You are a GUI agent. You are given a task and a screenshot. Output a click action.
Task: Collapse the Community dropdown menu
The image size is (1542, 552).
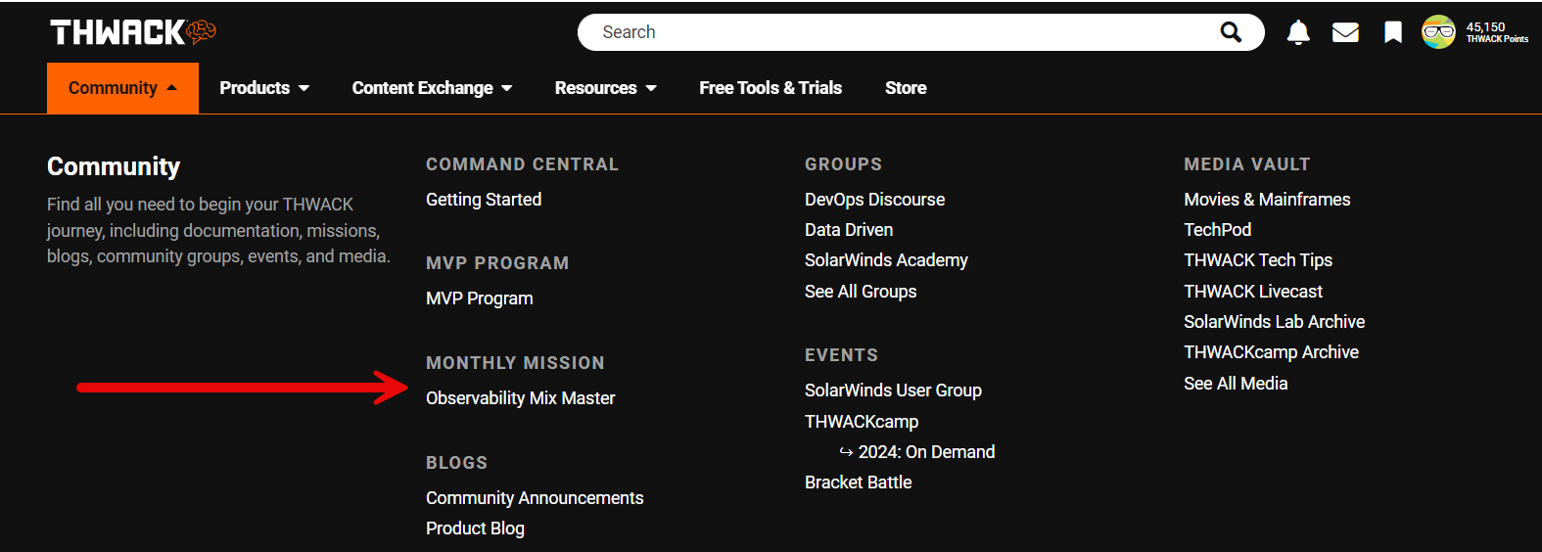(x=122, y=88)
